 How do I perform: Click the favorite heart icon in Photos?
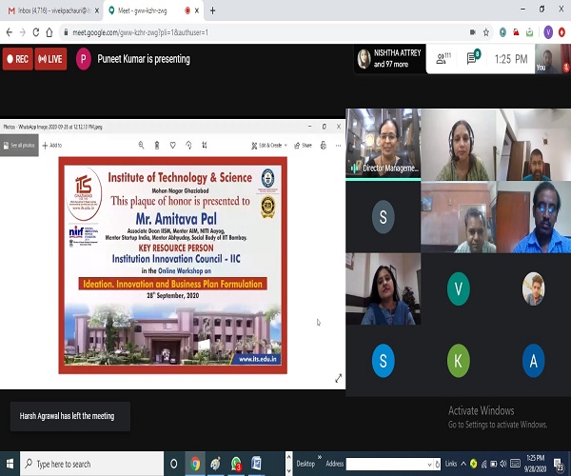click(x=172, y=146)
